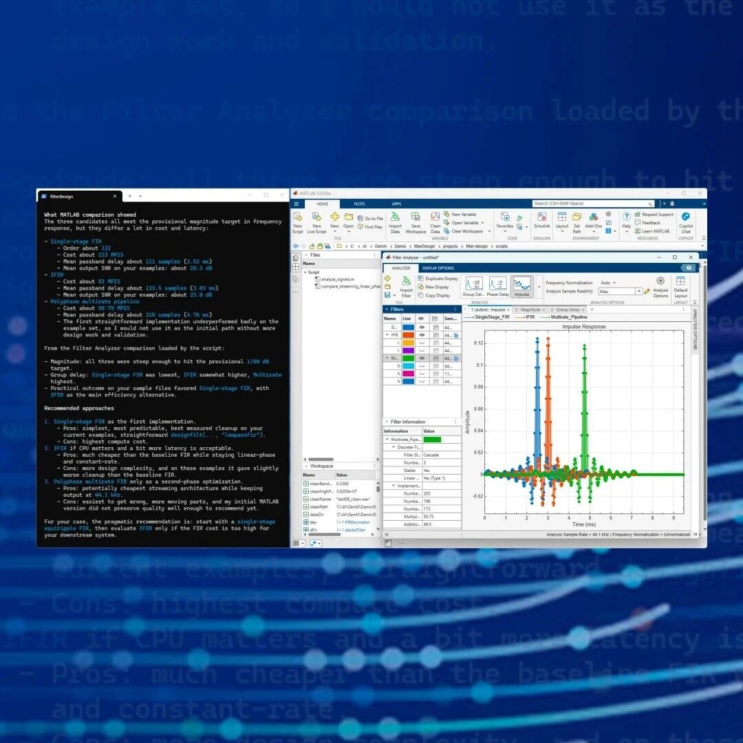
Task: Toggle visibility eye for IFIR filter row
Action: (x=421, y=335)
